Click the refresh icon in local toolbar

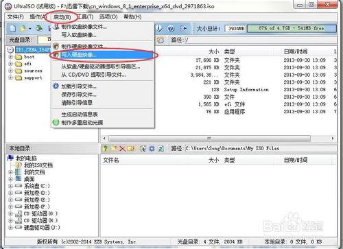[161, 149]
